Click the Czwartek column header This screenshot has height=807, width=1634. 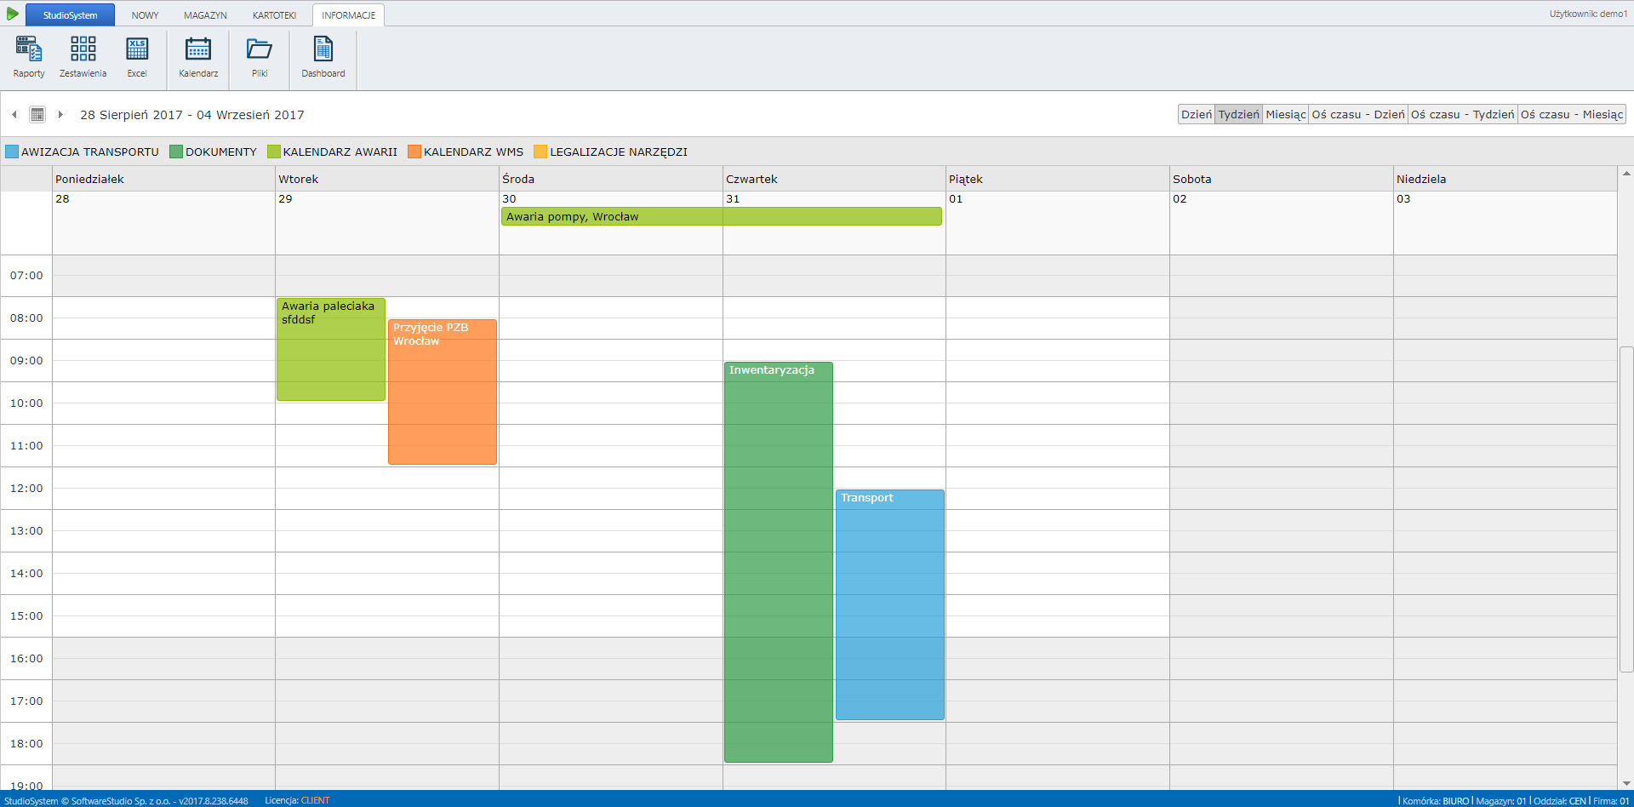[834, 179]
